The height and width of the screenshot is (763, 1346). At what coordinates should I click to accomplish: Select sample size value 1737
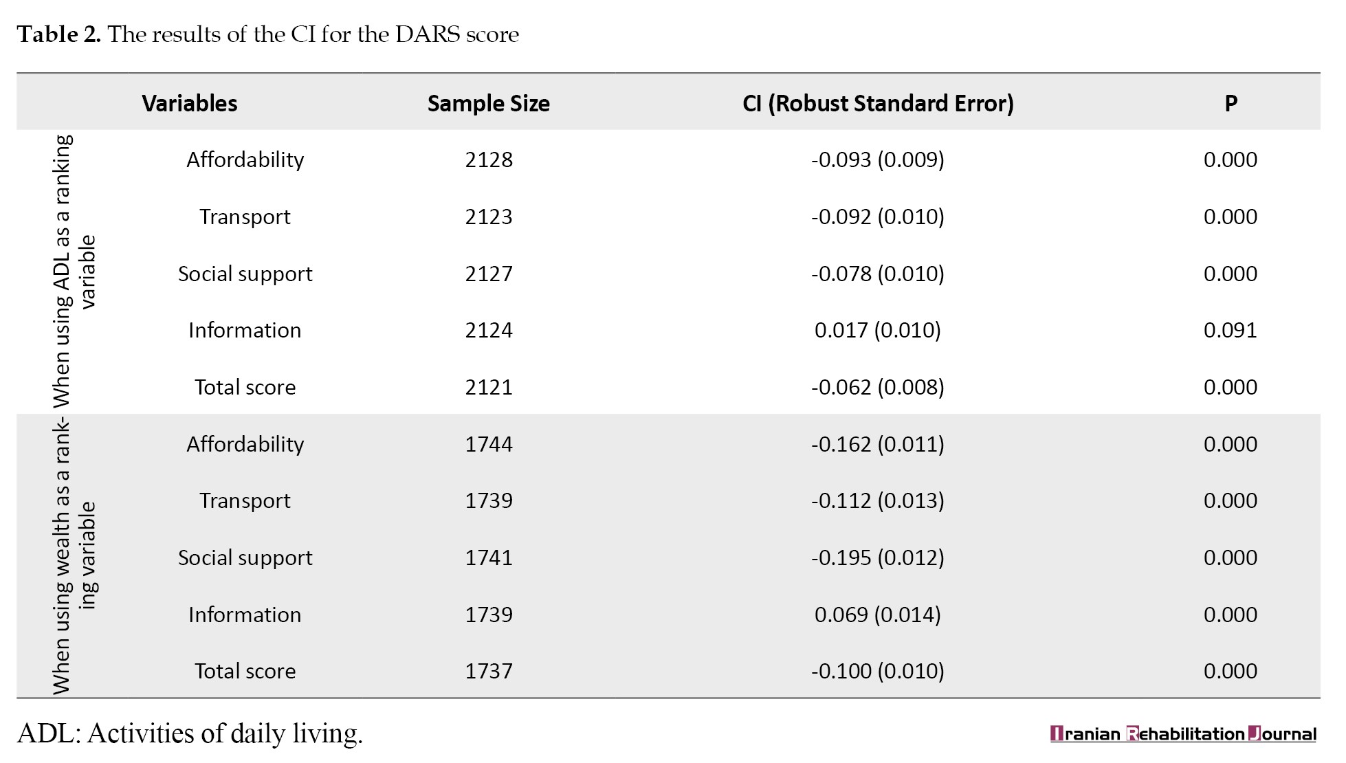tap(489, 671)
